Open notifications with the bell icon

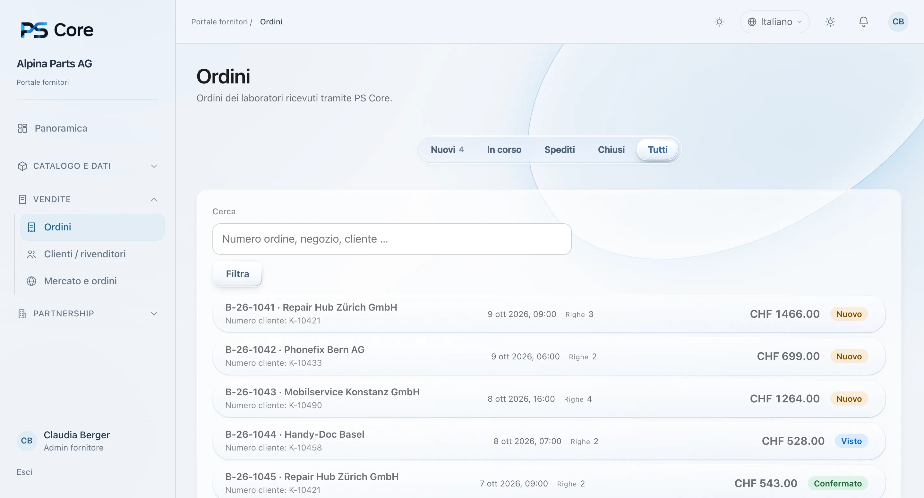(x=863, y=22)
